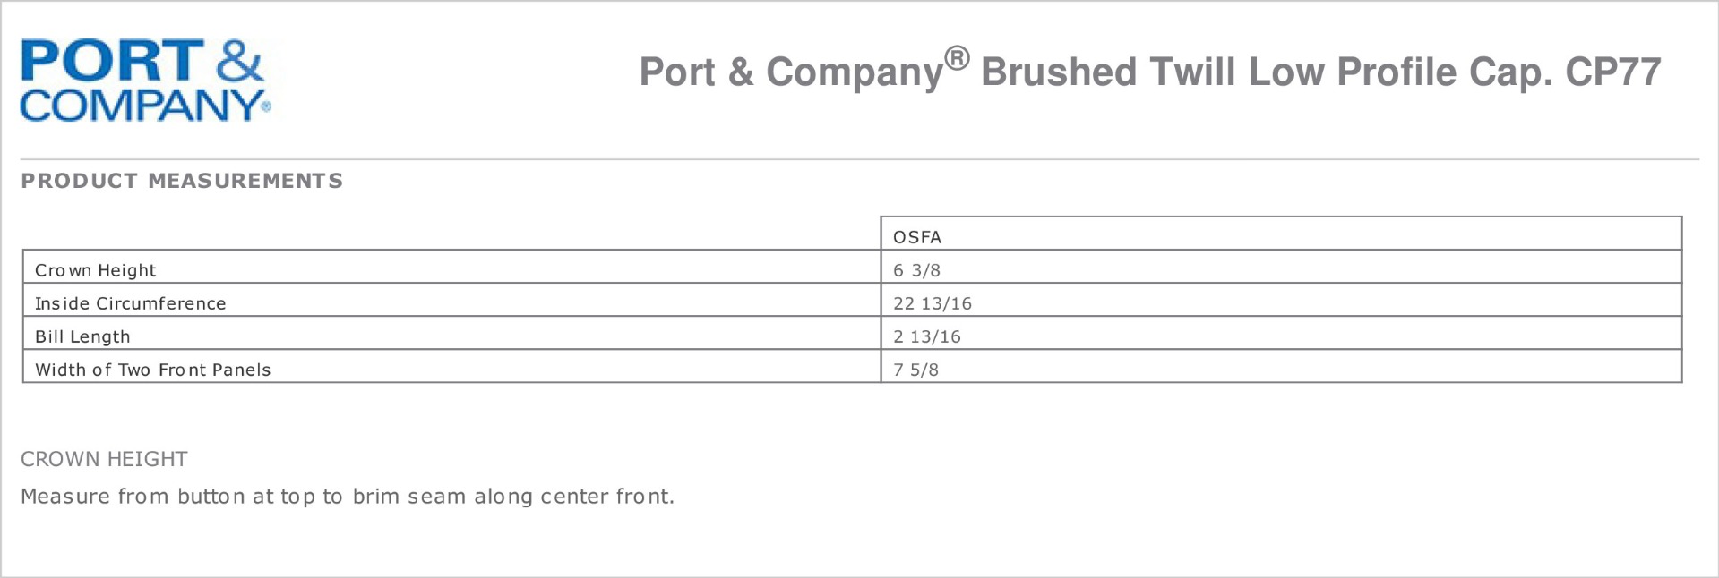The height and width of the screenshot is (578, 1719).
Task: Click the Bill Length row label
Action: (82, 336)
